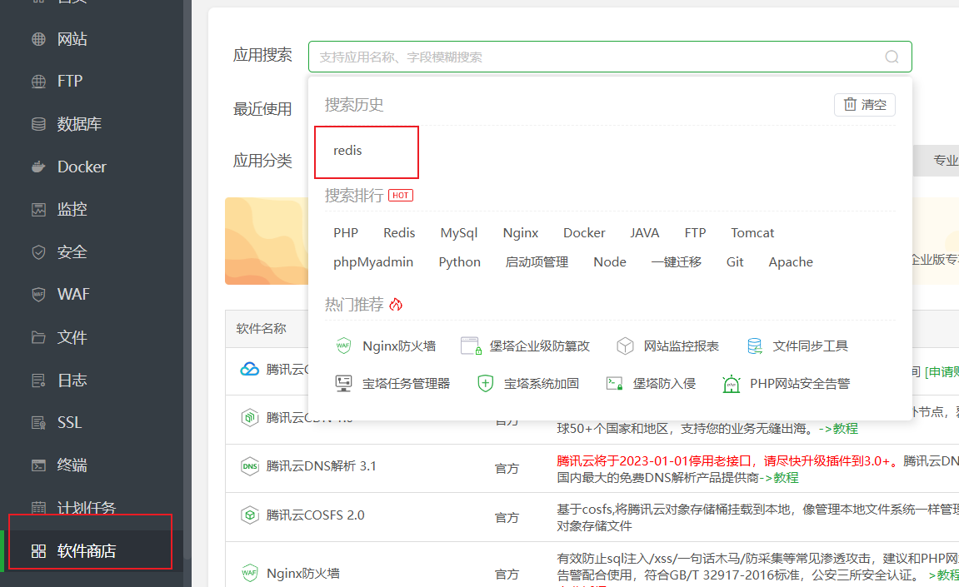The height and width of the screenshot is (587, 959).
Task: Click the SSL certificate icon in sidebar
Action: coord(38,422)
